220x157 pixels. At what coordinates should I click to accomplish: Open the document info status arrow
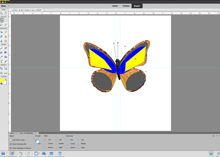38,133
